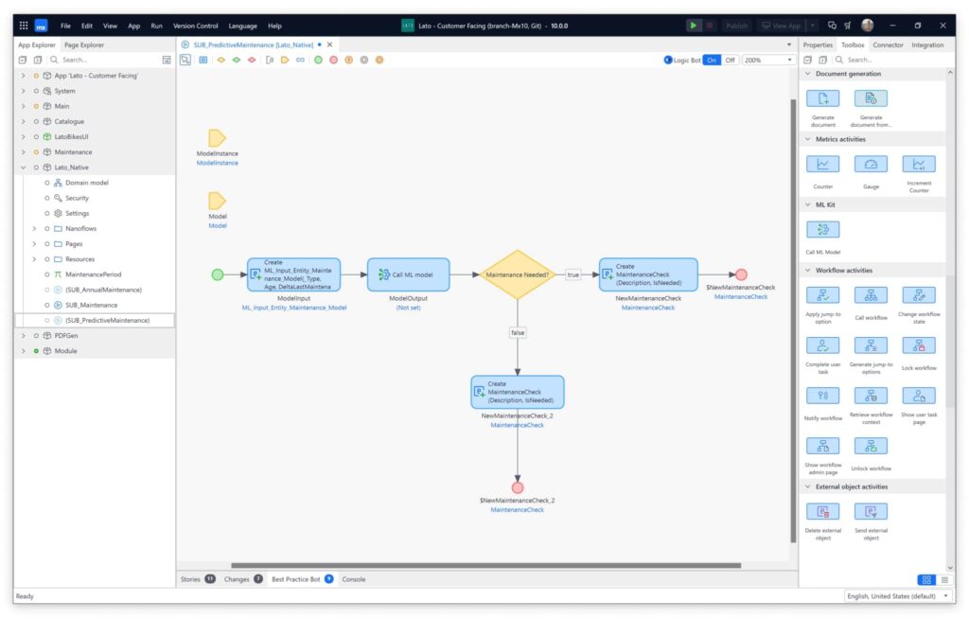969x619 pixels.
Task: Switch toolbox to grid view
Action: [925, 579]
